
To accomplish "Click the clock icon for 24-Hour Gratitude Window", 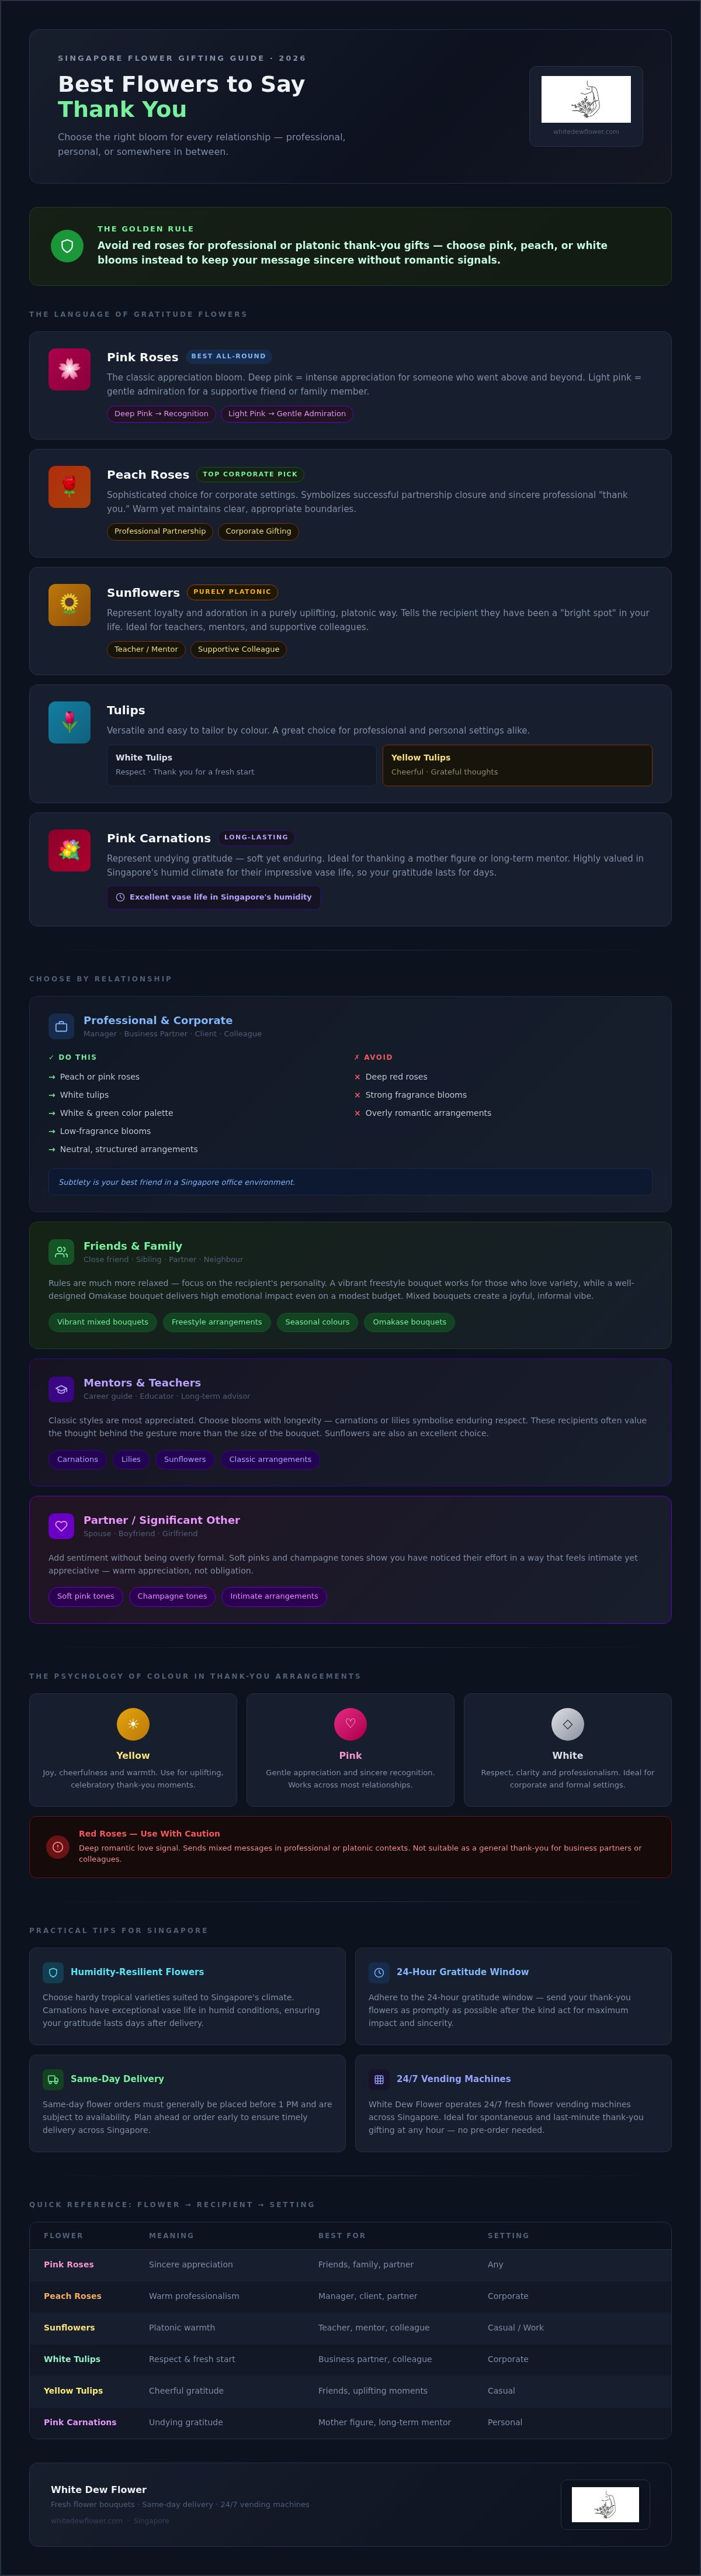I will (x=379, y=1972).
